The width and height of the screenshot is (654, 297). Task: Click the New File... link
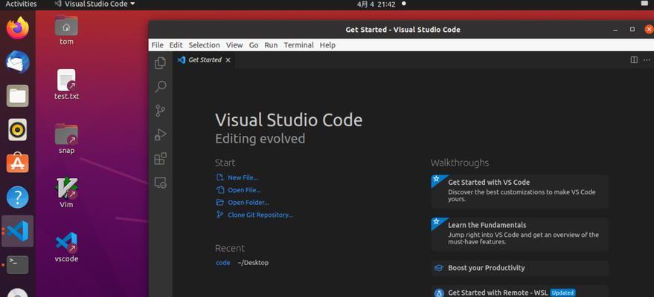pyautogui.click(x=243, y=177)
